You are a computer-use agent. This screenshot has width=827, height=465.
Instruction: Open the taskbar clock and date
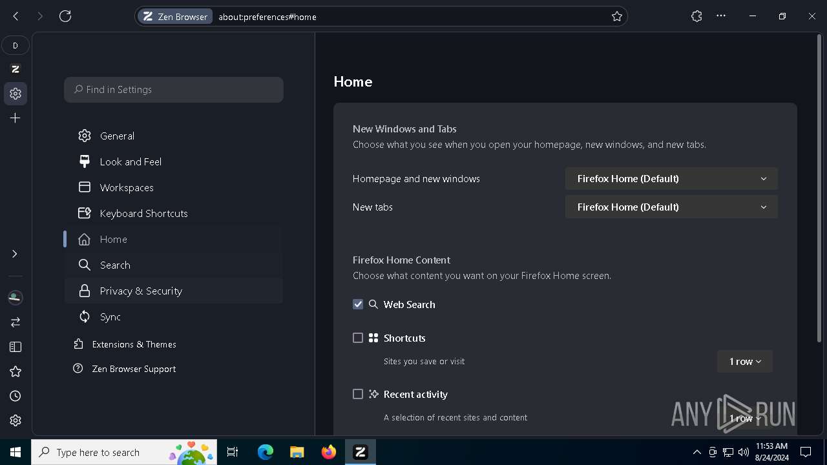(x=771, y=452)
